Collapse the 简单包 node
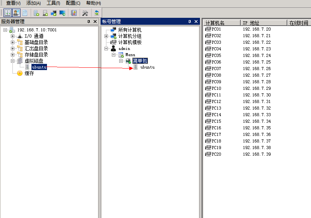The height and width of the screenshot is (218, 311). point(121,61)
